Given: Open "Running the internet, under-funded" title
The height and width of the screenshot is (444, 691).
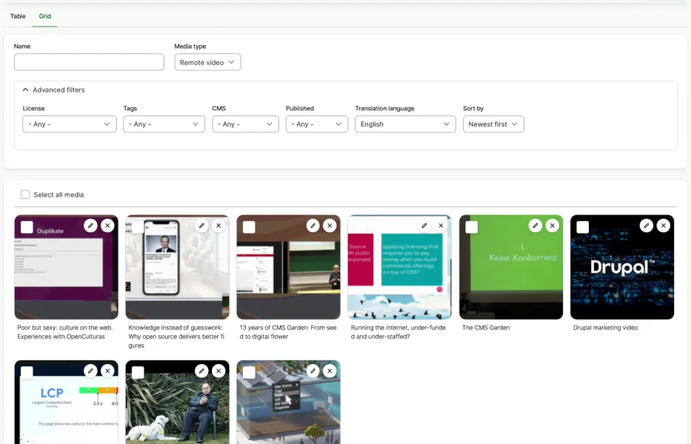Looking at the screenshot, I should tap(398, 332).
